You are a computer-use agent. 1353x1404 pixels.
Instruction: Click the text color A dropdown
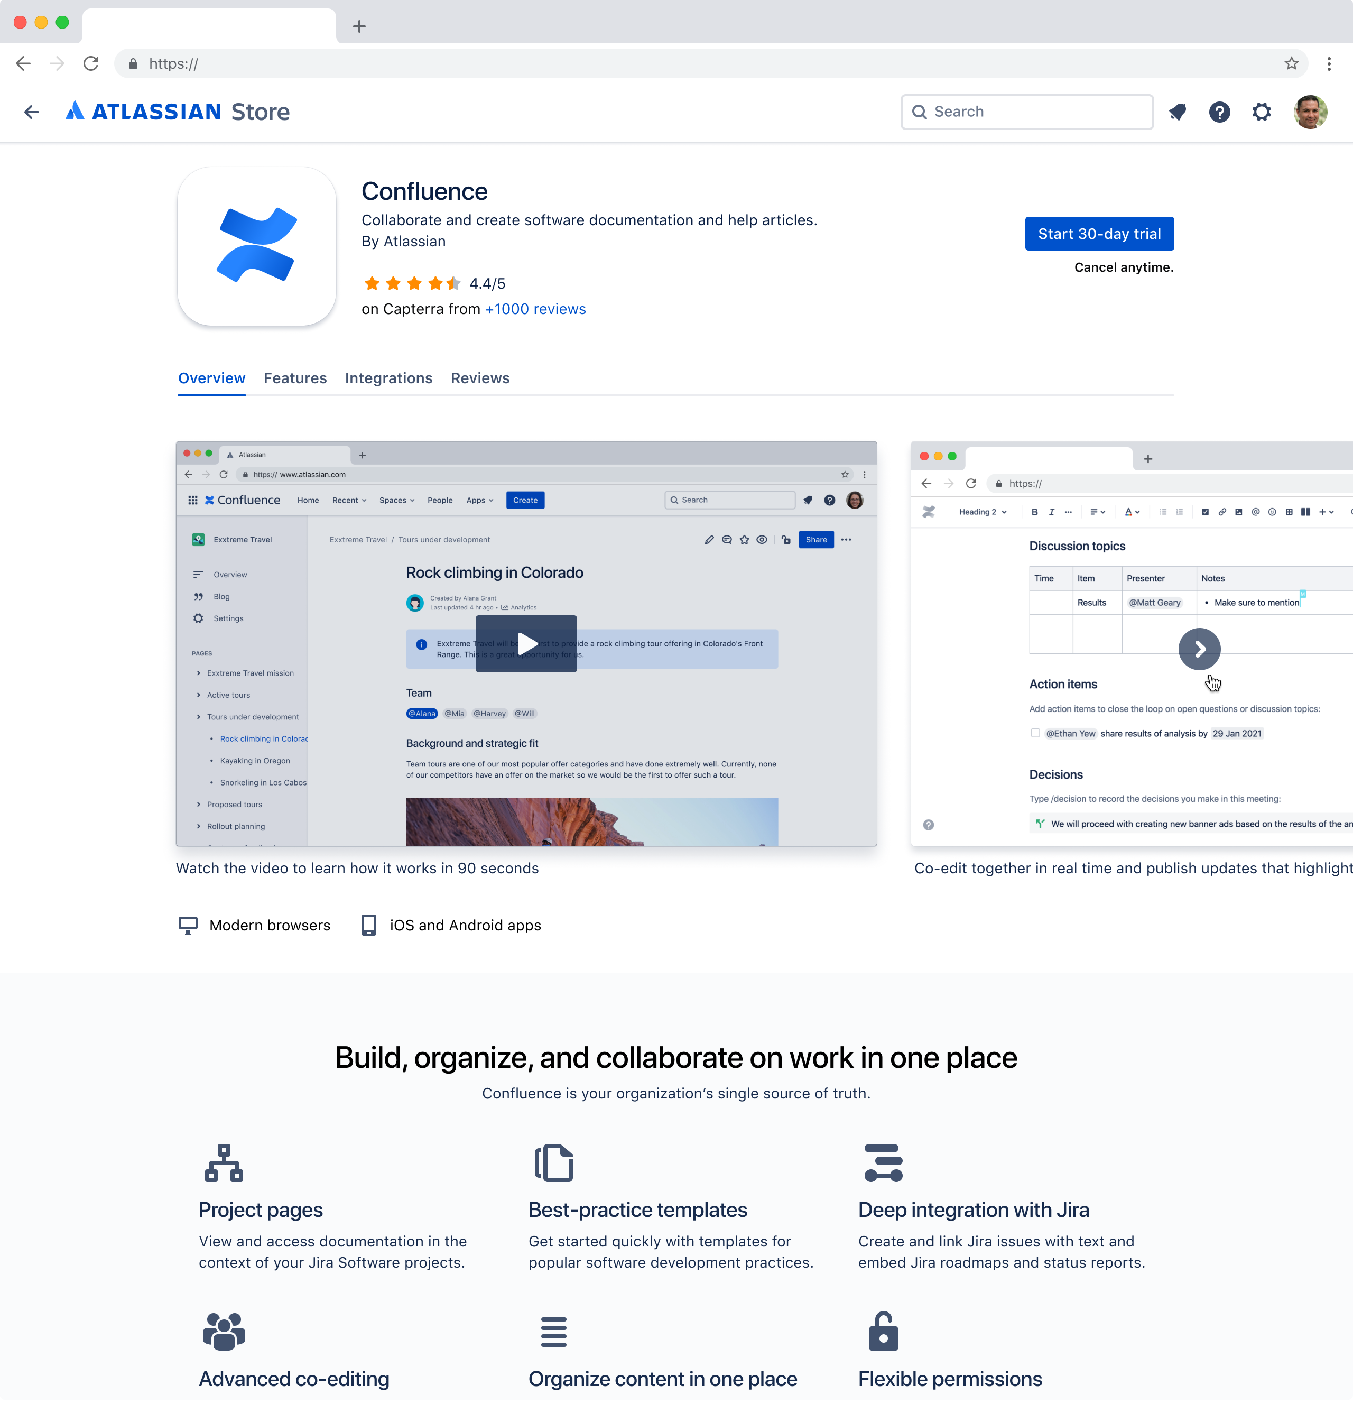[1132, 512]
